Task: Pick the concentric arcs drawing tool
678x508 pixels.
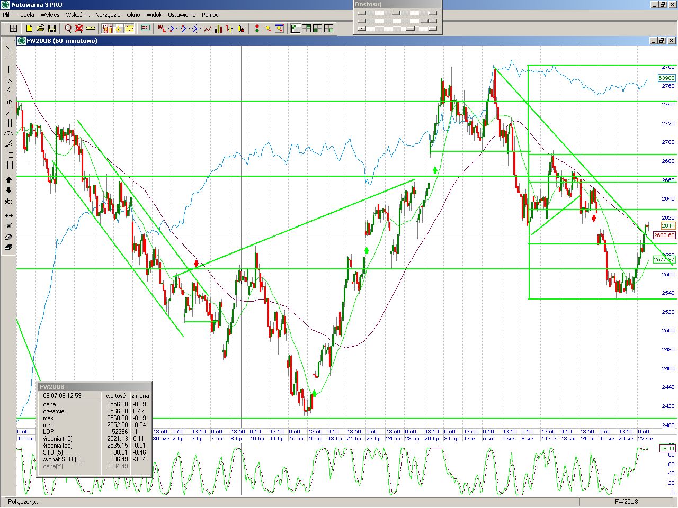Action: pyautogui.click(x=8, y=133)
